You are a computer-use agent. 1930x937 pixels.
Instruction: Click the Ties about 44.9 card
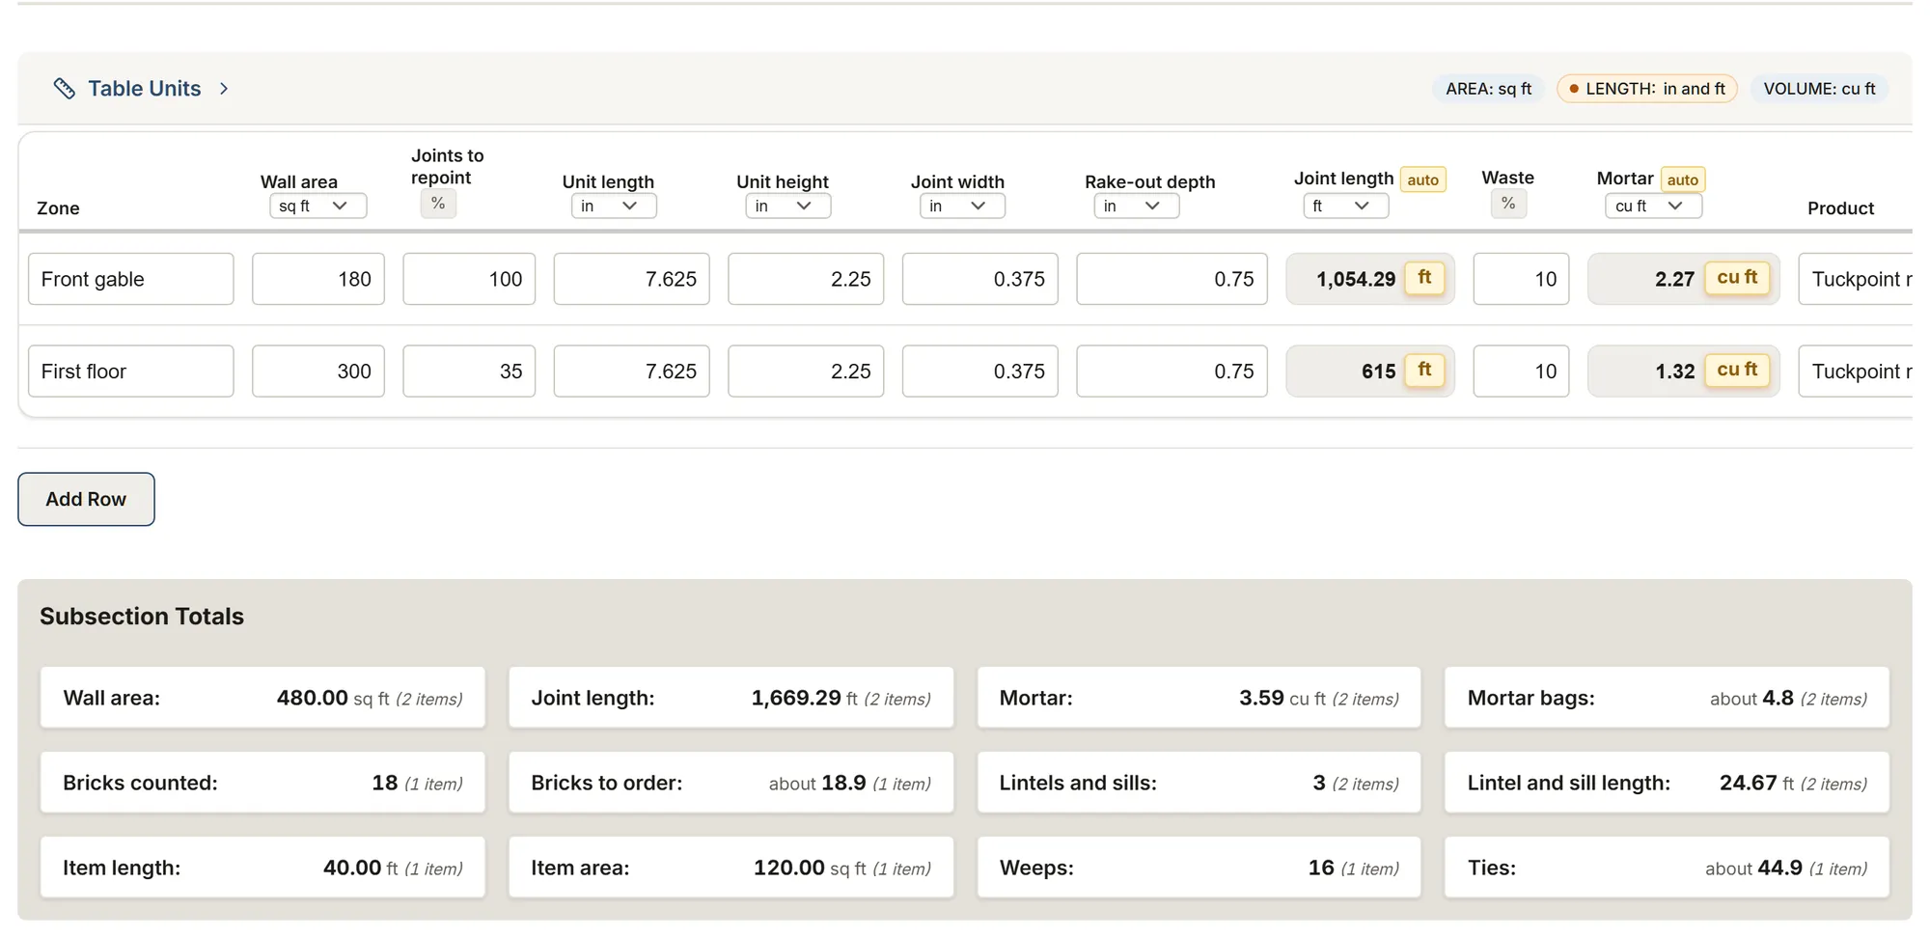click(1667, 868)
